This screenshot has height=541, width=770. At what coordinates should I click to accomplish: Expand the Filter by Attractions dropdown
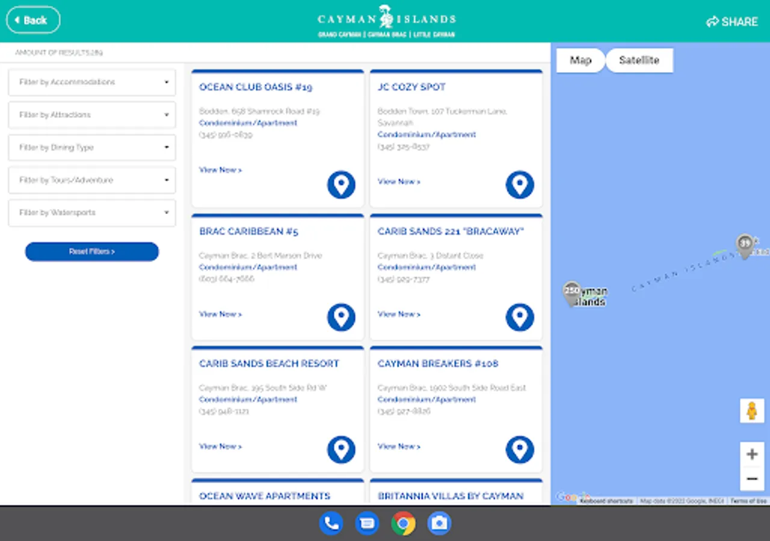(x=92, y=115)
